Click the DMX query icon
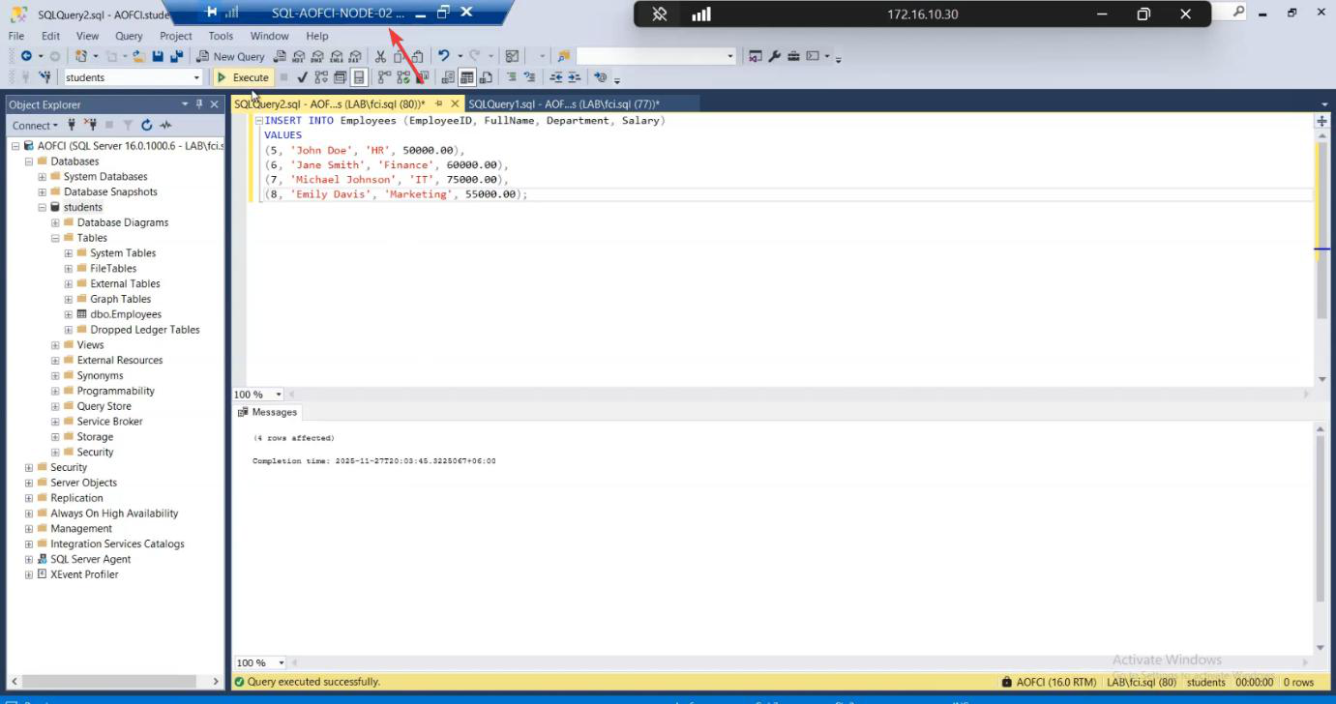The width and height of the screenshot is (1336, 704). click(x=317, y=56)
